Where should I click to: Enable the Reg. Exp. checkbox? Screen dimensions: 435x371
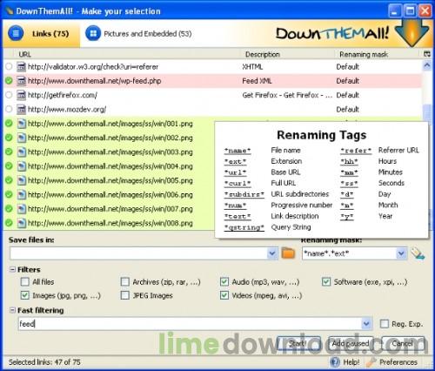(x=385, y=324)
